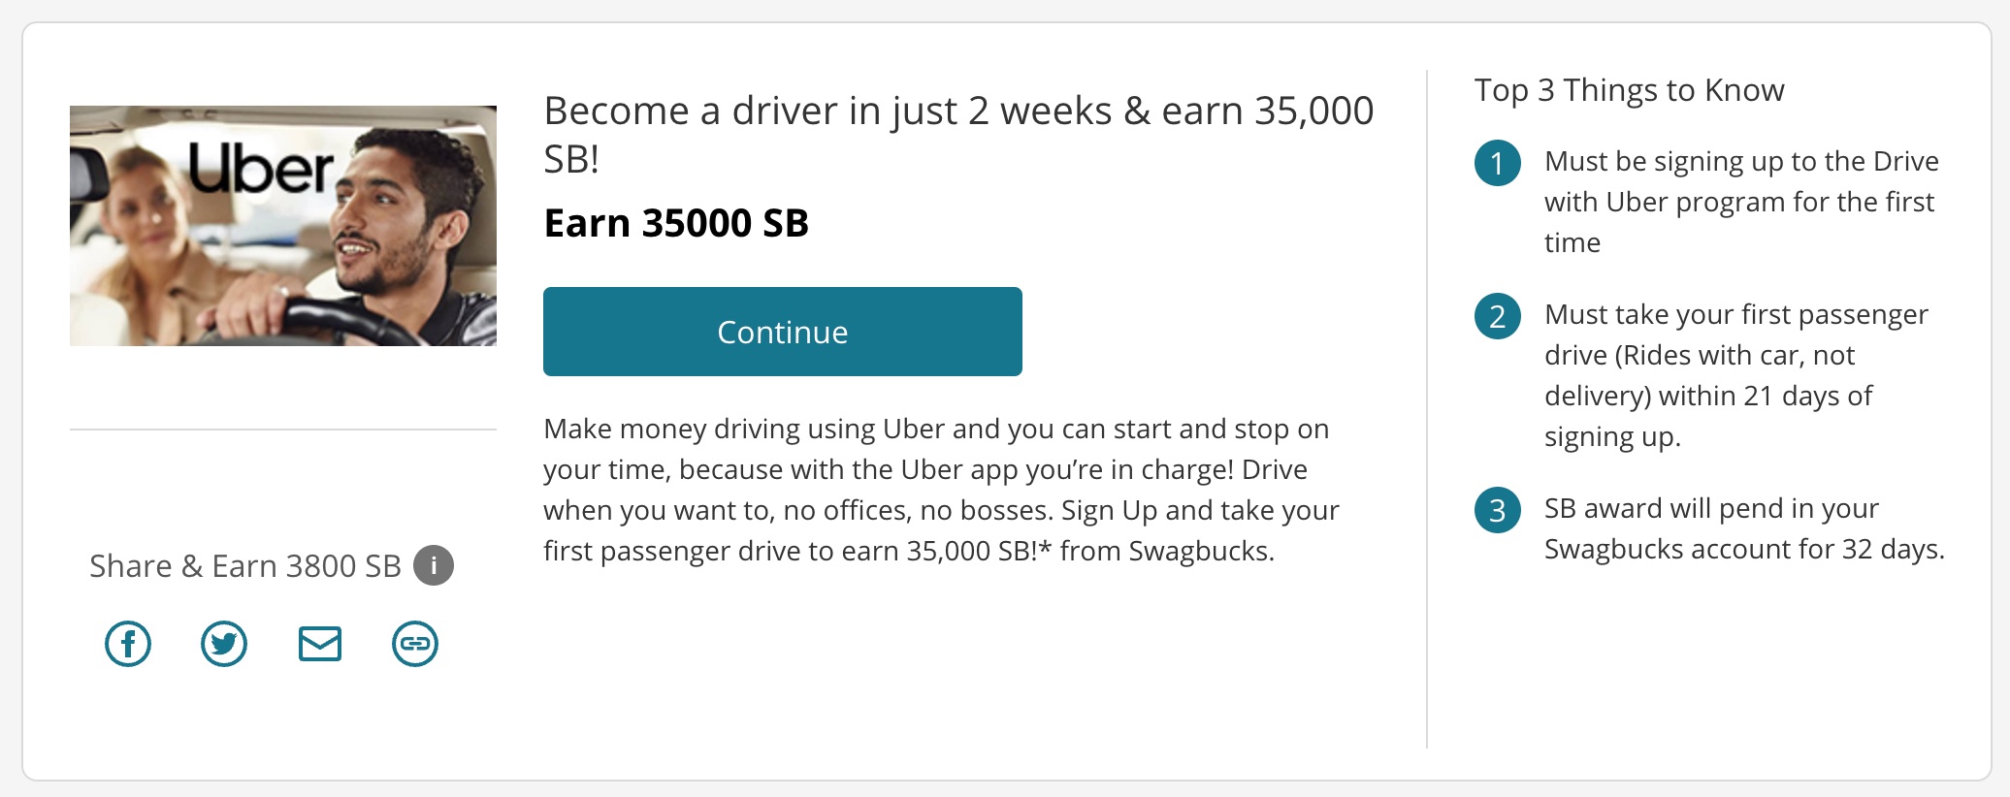Click the Facebook share icon
Image resolution: width=2010 pixels, height=797 pixels.
point(128,643)
